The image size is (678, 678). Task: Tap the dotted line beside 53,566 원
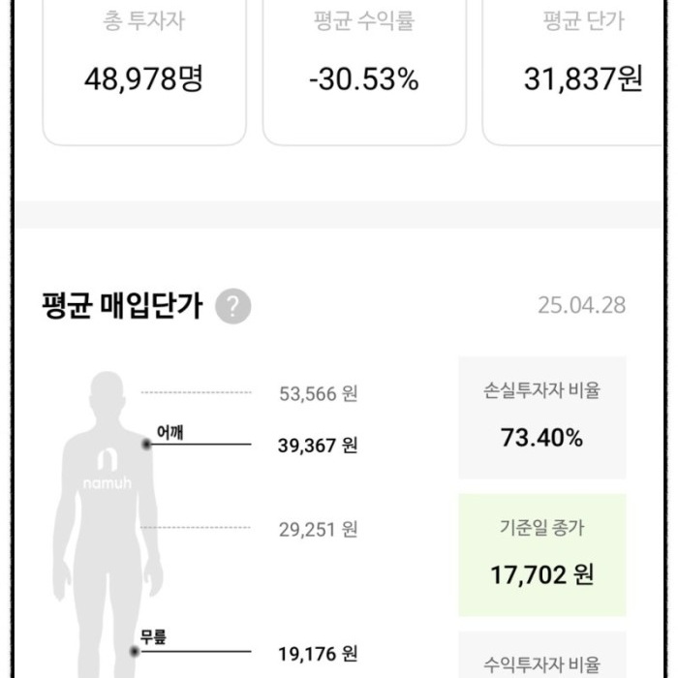[196, 392]
